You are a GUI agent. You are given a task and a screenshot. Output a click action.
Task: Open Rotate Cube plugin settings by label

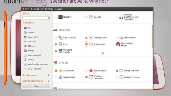click(x=99, y=44)
